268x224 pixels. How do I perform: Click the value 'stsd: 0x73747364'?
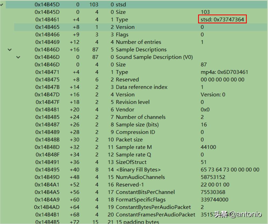pyautogui.click(x=222, y=19)
